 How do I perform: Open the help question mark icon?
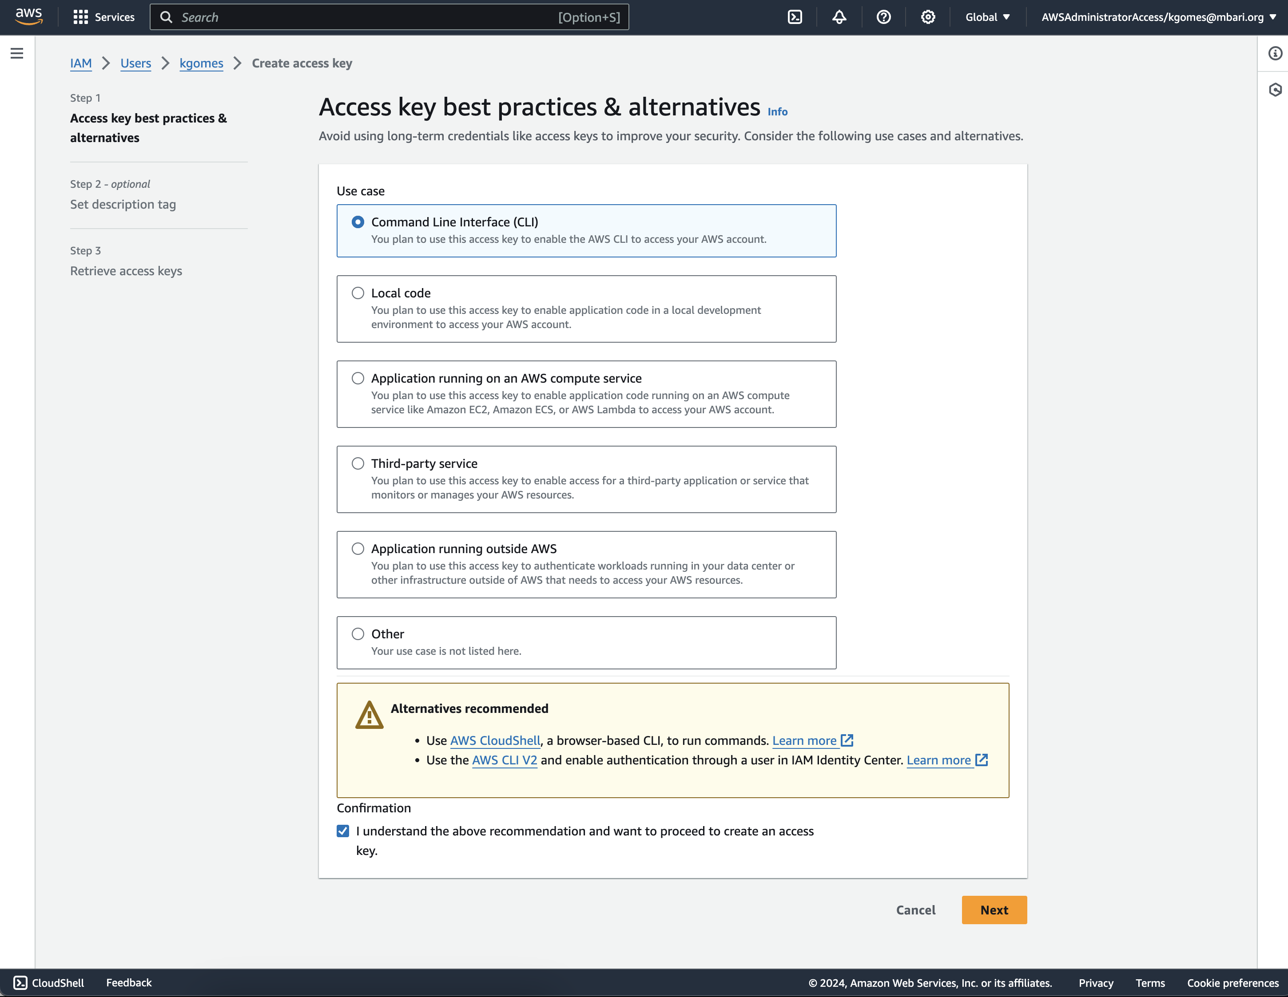click(x=883, y=17)
